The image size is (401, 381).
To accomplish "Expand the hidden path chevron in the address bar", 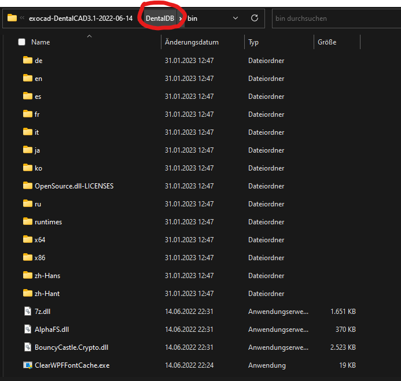I will click(x=22, y=18).
